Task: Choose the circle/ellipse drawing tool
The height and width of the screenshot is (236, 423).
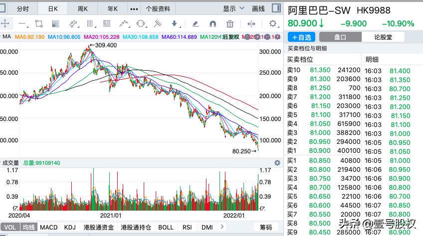Action: coord(141,24)
